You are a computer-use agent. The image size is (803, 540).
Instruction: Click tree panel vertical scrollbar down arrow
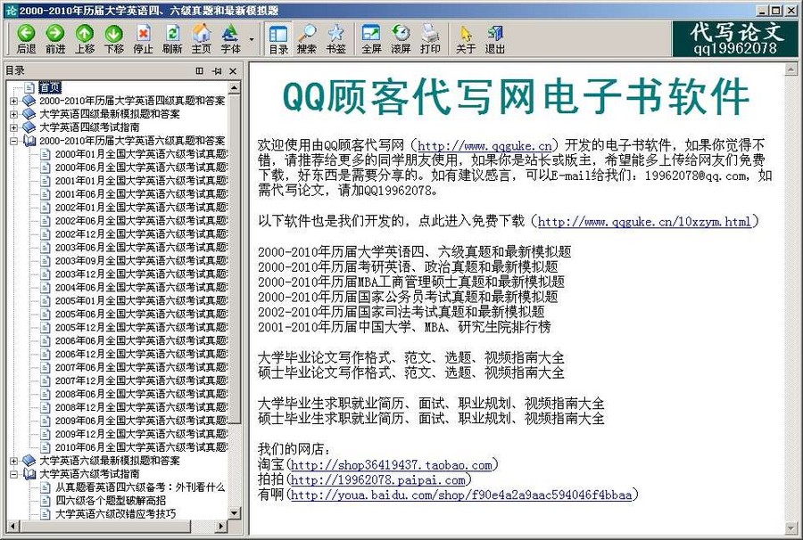tap(234, 512)
